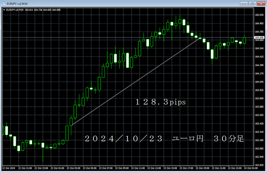The width and height of the screenshot is (267, 173).
Task: Expand the chart symbol dropdown triangle
Action: tap(4, 10)
